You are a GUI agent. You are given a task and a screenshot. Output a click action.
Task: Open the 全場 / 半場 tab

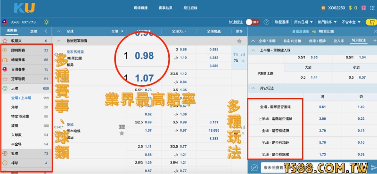pyautogui.click(x=267, y=41)
